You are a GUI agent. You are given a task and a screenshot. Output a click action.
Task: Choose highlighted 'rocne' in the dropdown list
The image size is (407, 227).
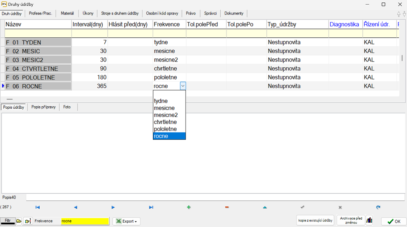tap(169, 136)
